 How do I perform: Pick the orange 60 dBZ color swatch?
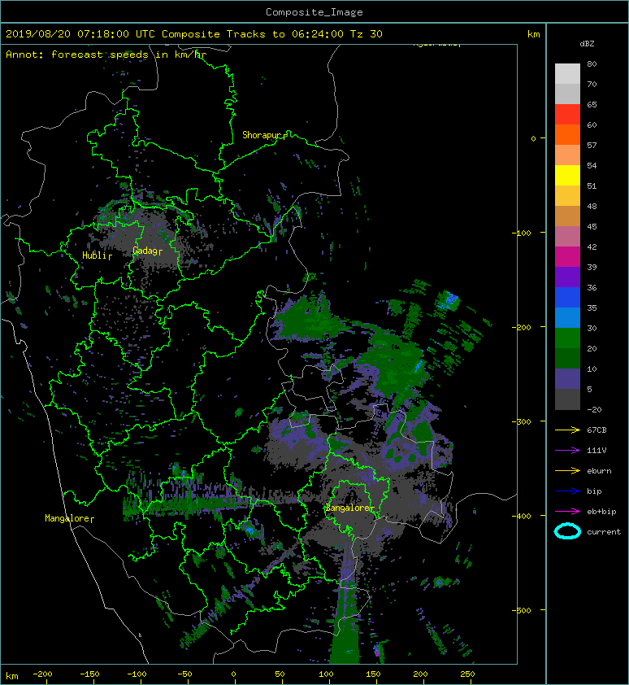[x=567, y=135]
